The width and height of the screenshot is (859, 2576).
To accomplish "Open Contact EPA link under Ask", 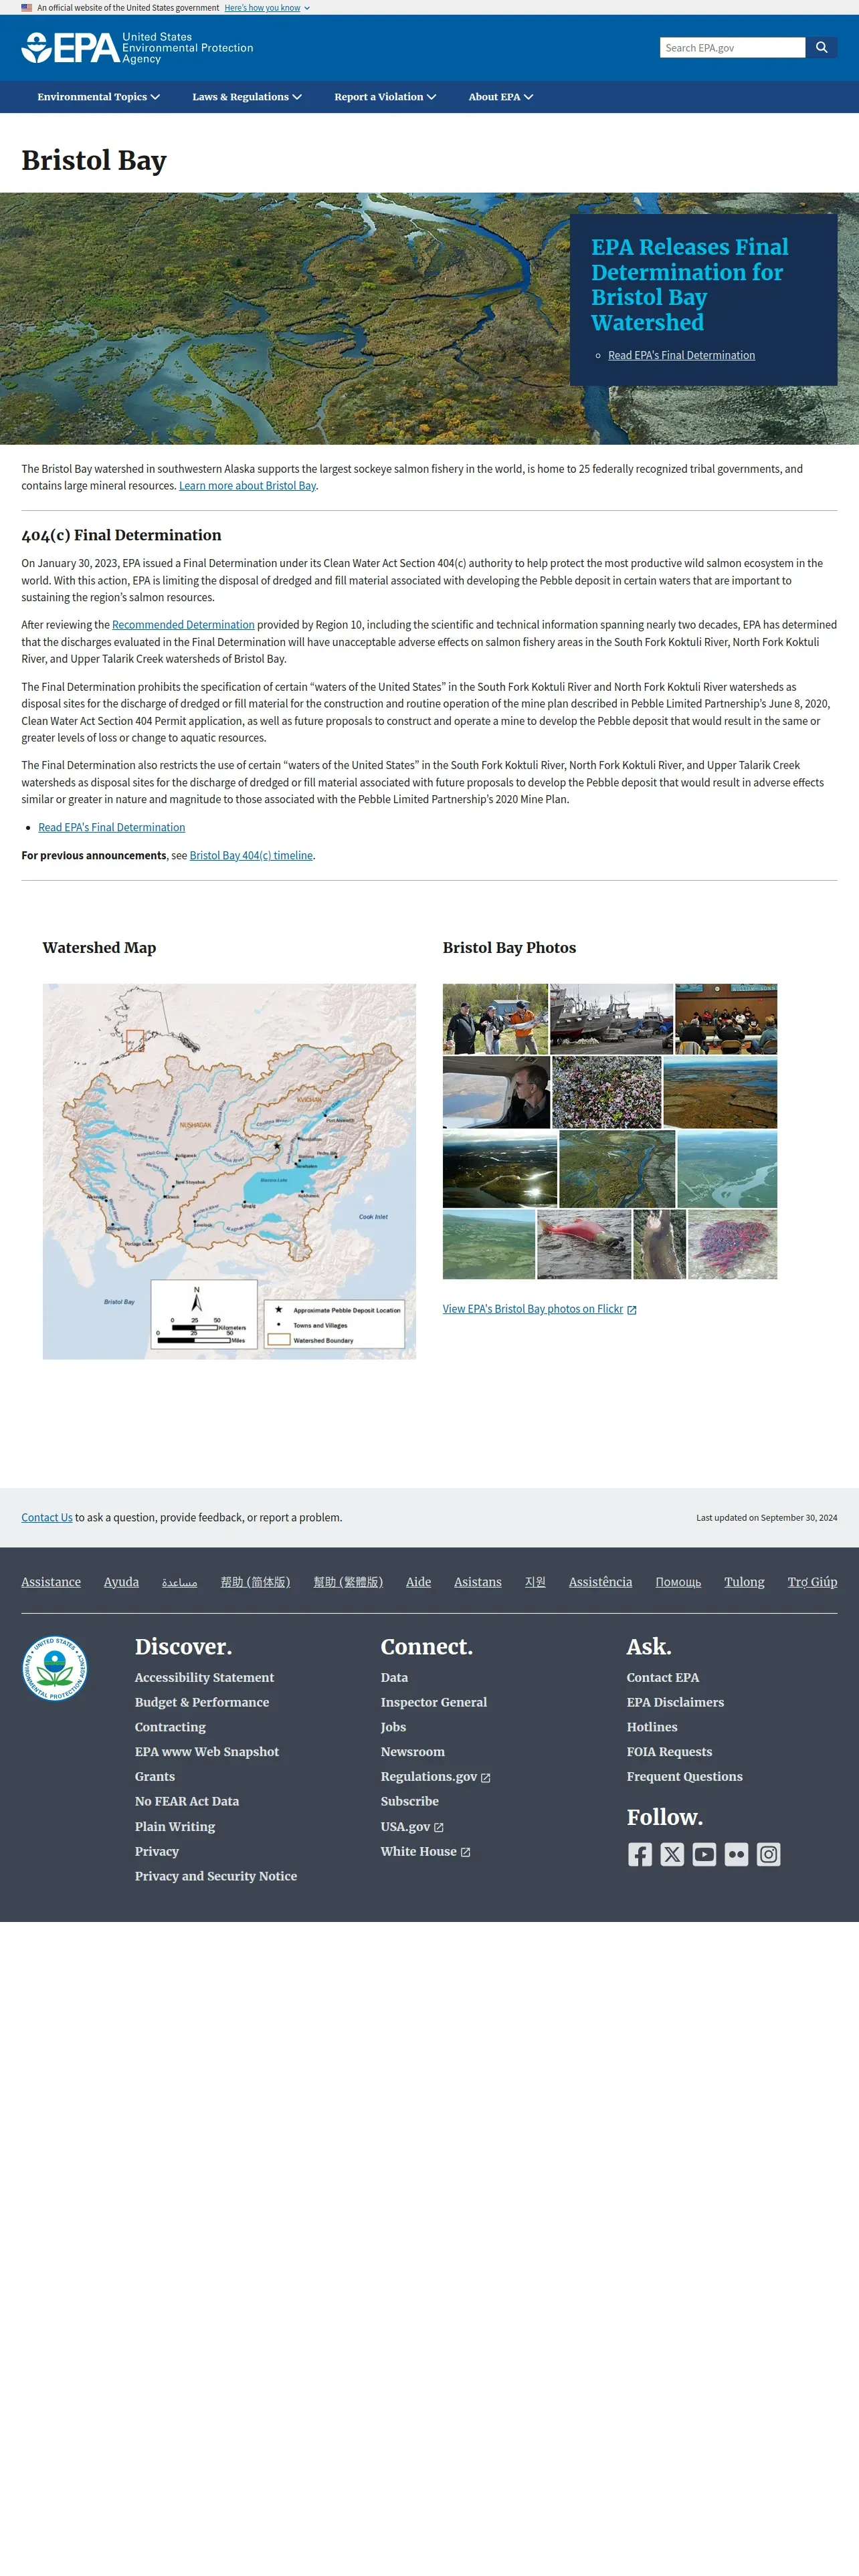I will click(663, 1678).
